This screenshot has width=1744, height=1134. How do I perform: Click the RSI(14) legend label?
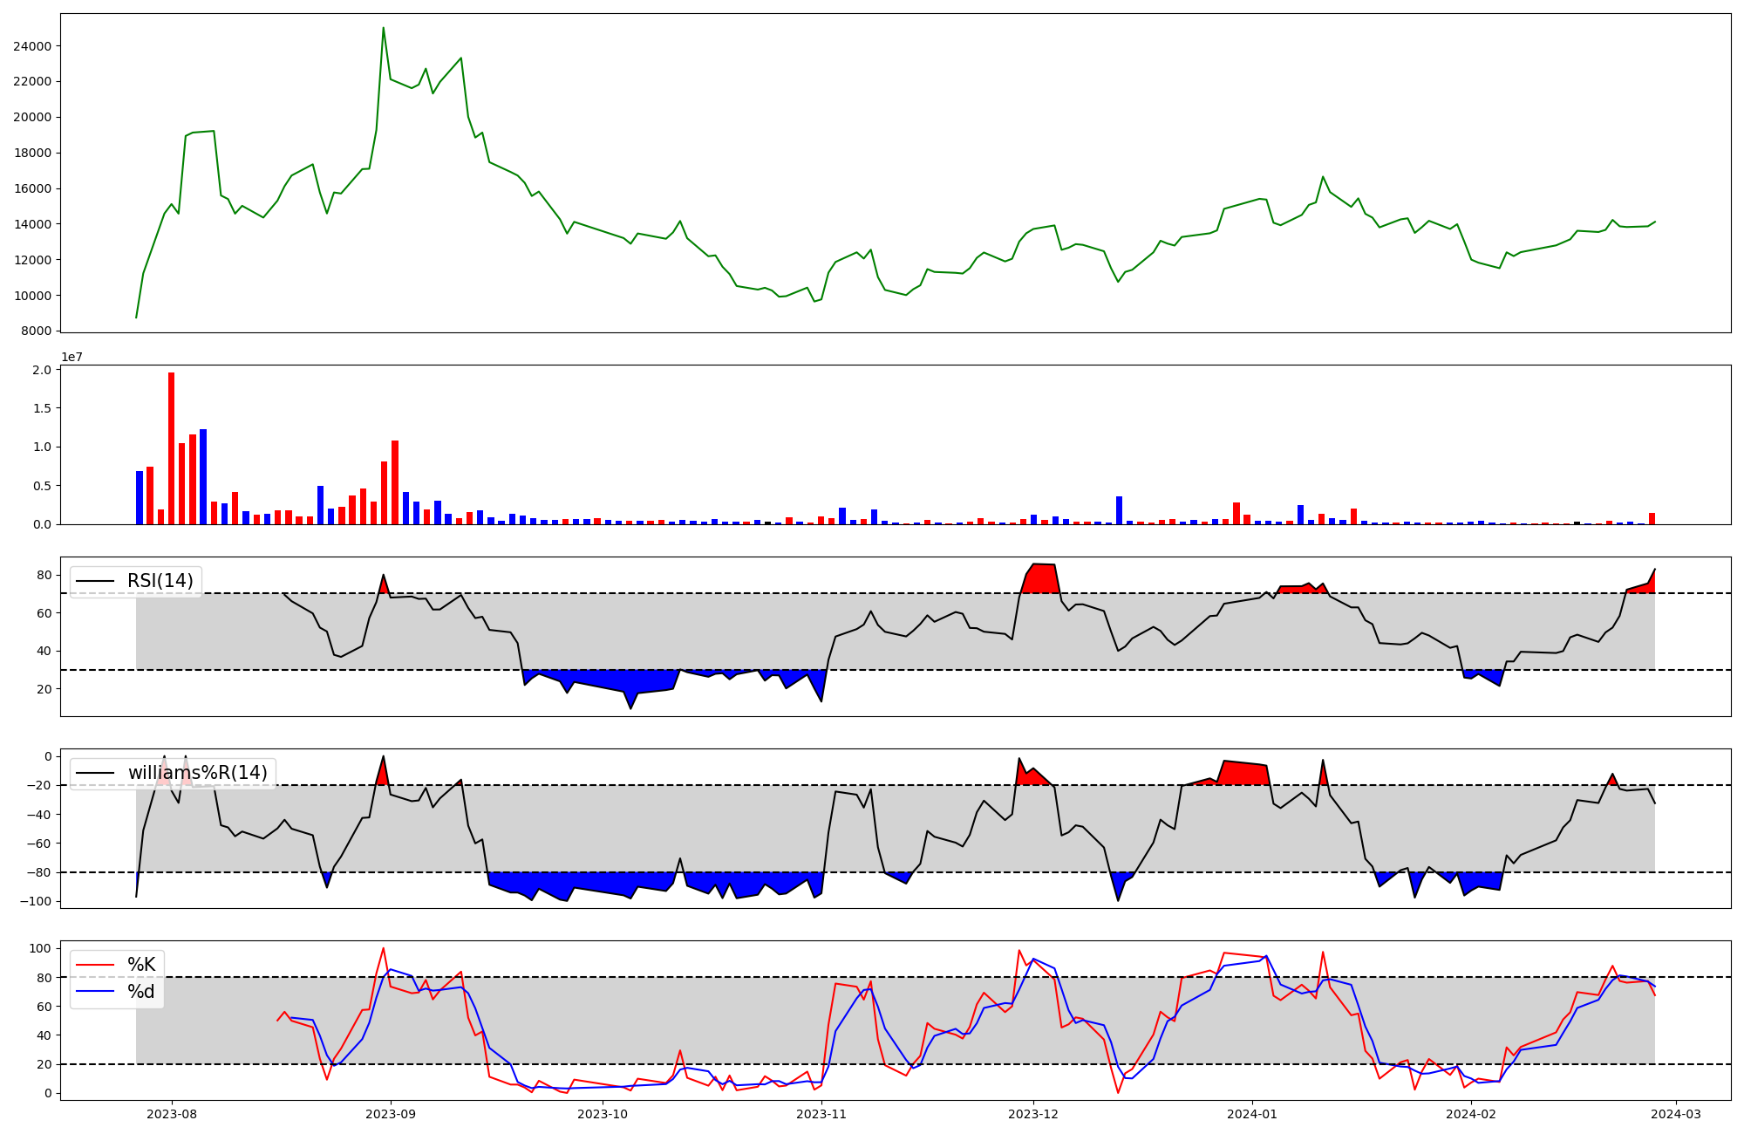[160, 581]
